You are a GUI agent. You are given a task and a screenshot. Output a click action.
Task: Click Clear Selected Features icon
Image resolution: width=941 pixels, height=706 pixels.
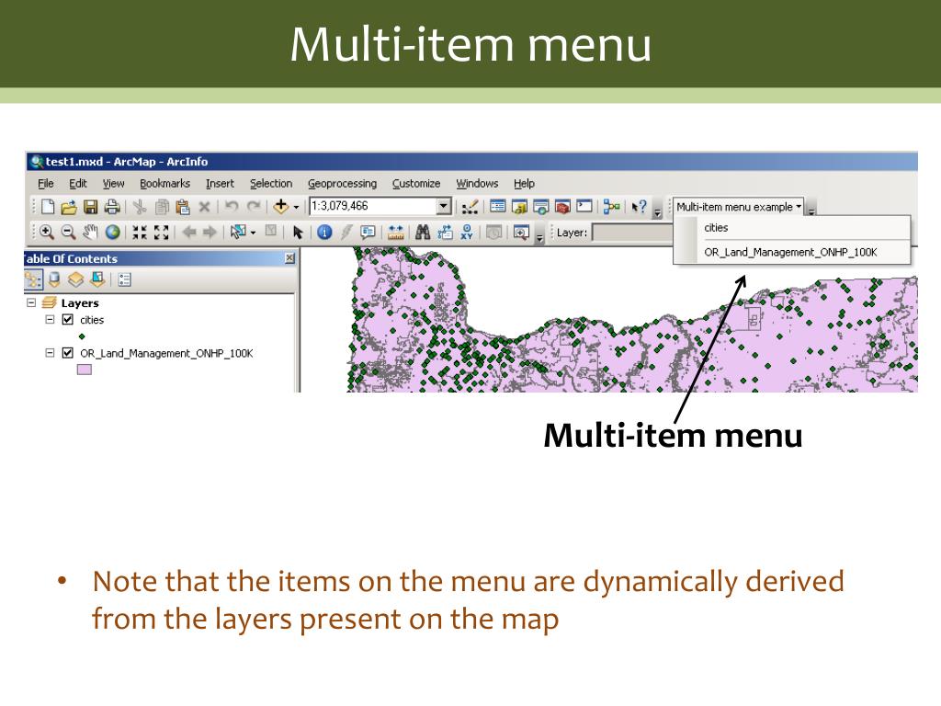click(x=271, y=231)
